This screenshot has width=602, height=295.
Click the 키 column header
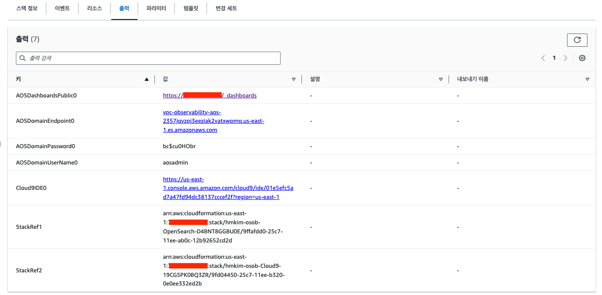tap(18, 79)
